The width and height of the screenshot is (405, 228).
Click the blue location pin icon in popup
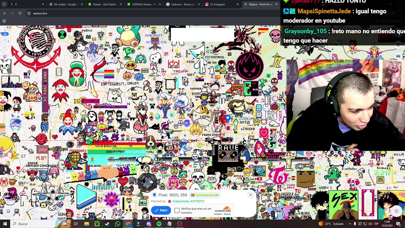pos(154,195)
